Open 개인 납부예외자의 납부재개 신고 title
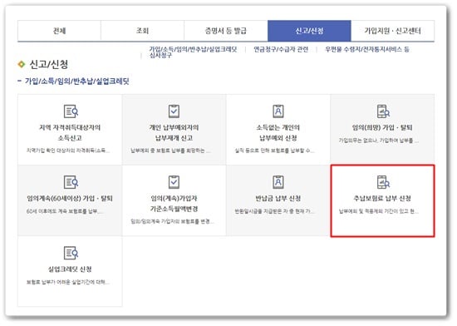The width and height of the screenshot is (457, 326). 174,133
